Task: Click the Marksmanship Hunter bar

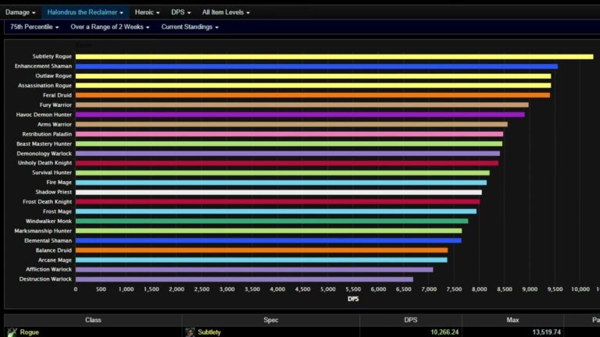Action: tap(269, 231)
